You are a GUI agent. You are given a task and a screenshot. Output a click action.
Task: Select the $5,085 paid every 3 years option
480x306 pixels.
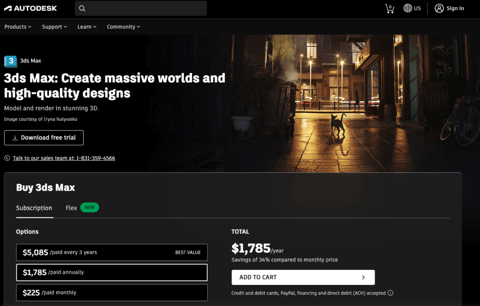112,253
